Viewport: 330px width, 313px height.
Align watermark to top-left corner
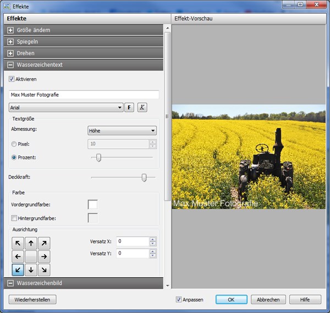point(18,243)
